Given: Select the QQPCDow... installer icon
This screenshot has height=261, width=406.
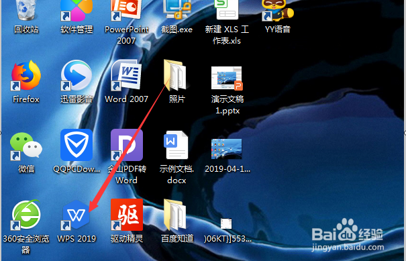Looking at the screenshot, I should point(77,145).
